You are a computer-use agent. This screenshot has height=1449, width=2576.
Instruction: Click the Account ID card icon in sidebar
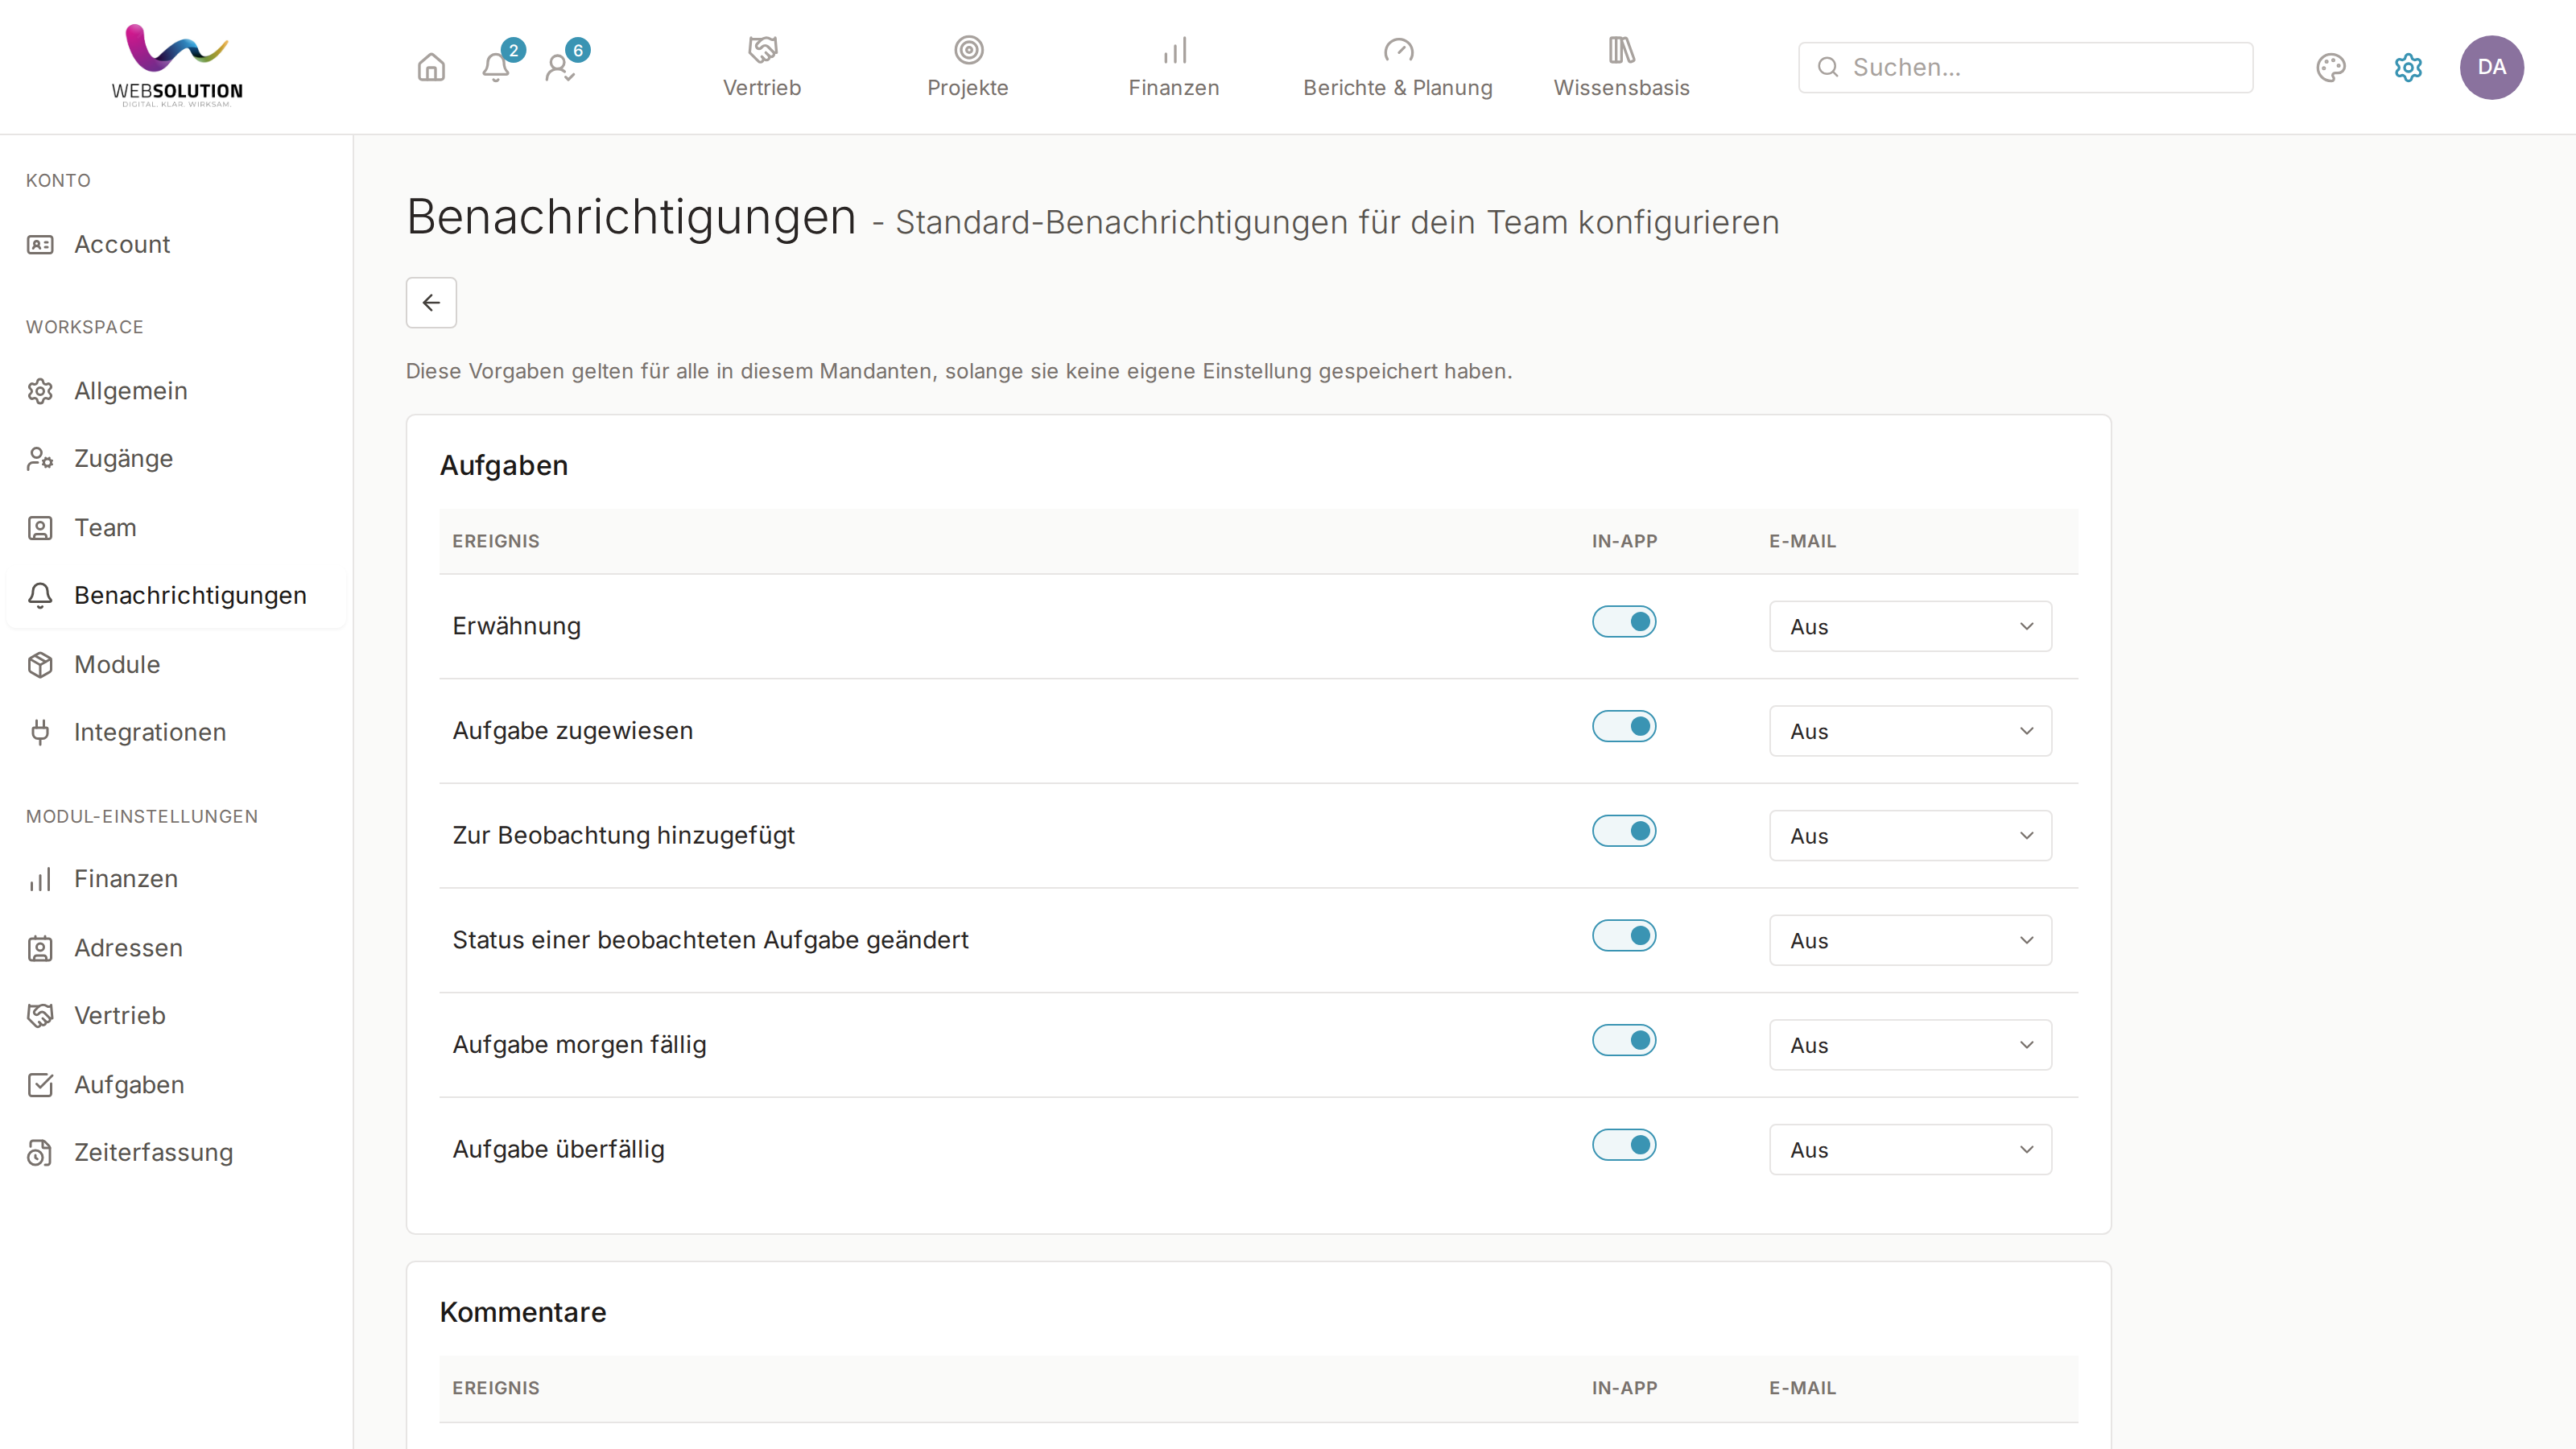point(40,245)
